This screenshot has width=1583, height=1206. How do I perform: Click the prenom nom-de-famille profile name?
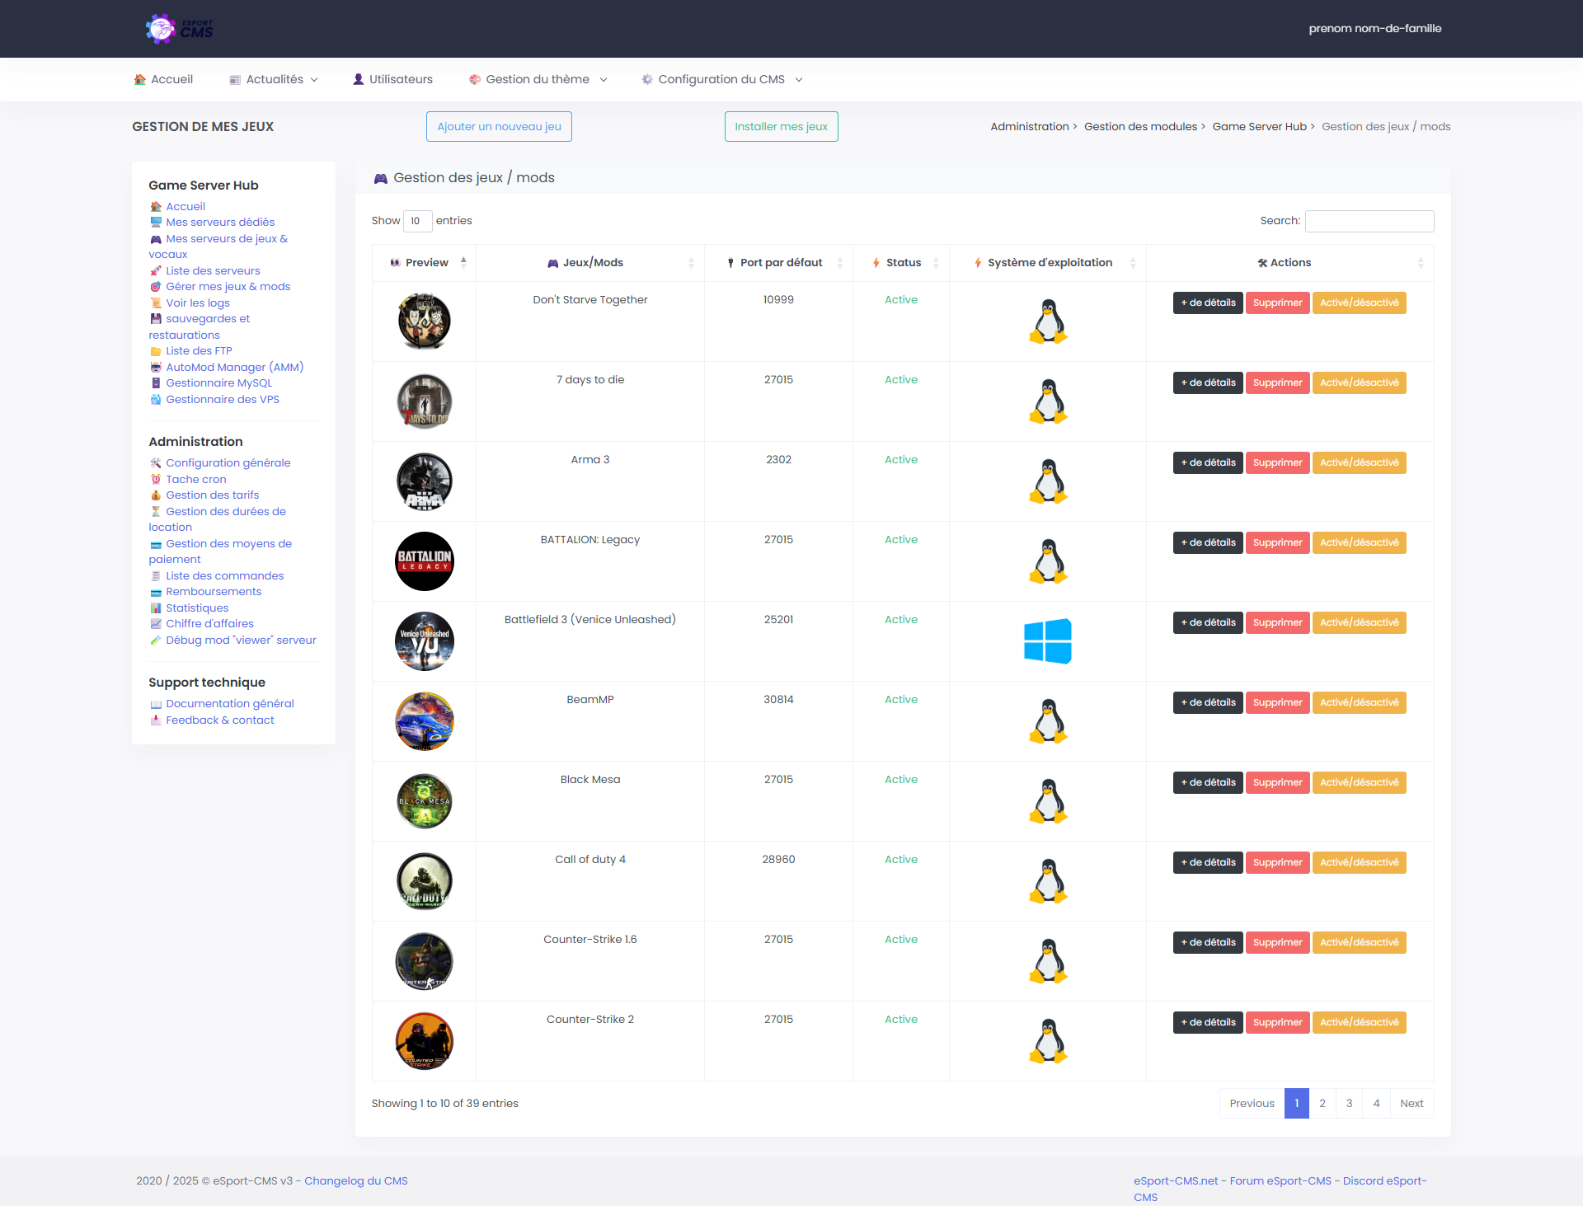[1375, 29]
